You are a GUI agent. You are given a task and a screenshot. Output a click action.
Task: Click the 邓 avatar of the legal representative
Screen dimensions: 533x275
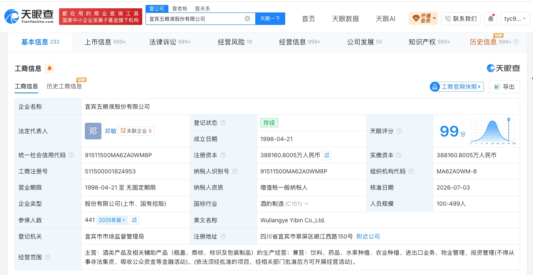tap(93, 131)
